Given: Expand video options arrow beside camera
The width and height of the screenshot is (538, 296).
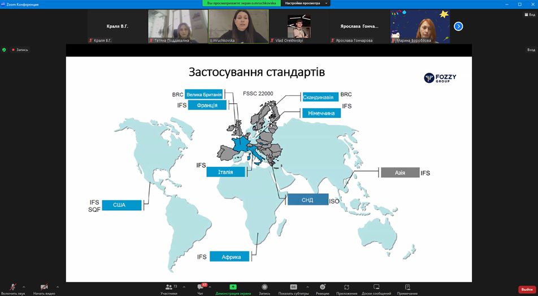Looking at the screenshot, I should [x=58, y=287].
